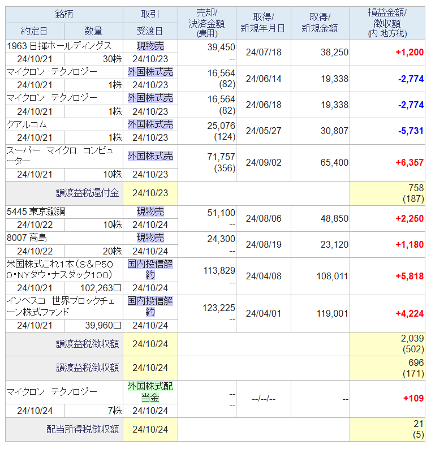
Task: Click acquisition date 24/04/08
Action: click(264, 277)
